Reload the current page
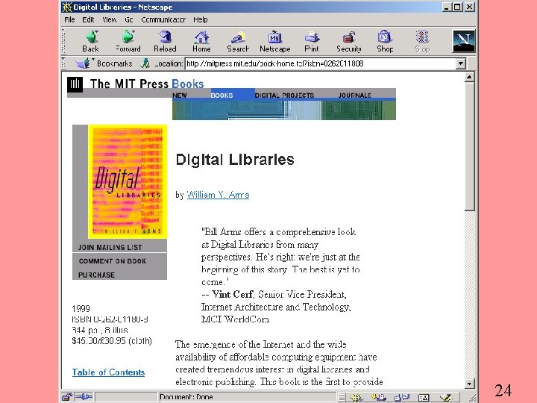This screenshot has height=403, width=537. [x=165, y=42]
